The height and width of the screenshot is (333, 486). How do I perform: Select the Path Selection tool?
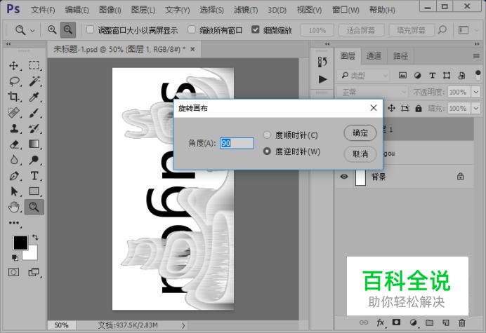13,191
